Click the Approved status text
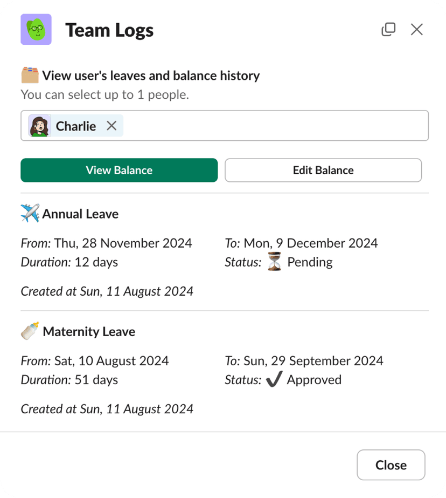The width and height of the screenshot is (446, 498). pyautogui.click(x=314, y=380)
